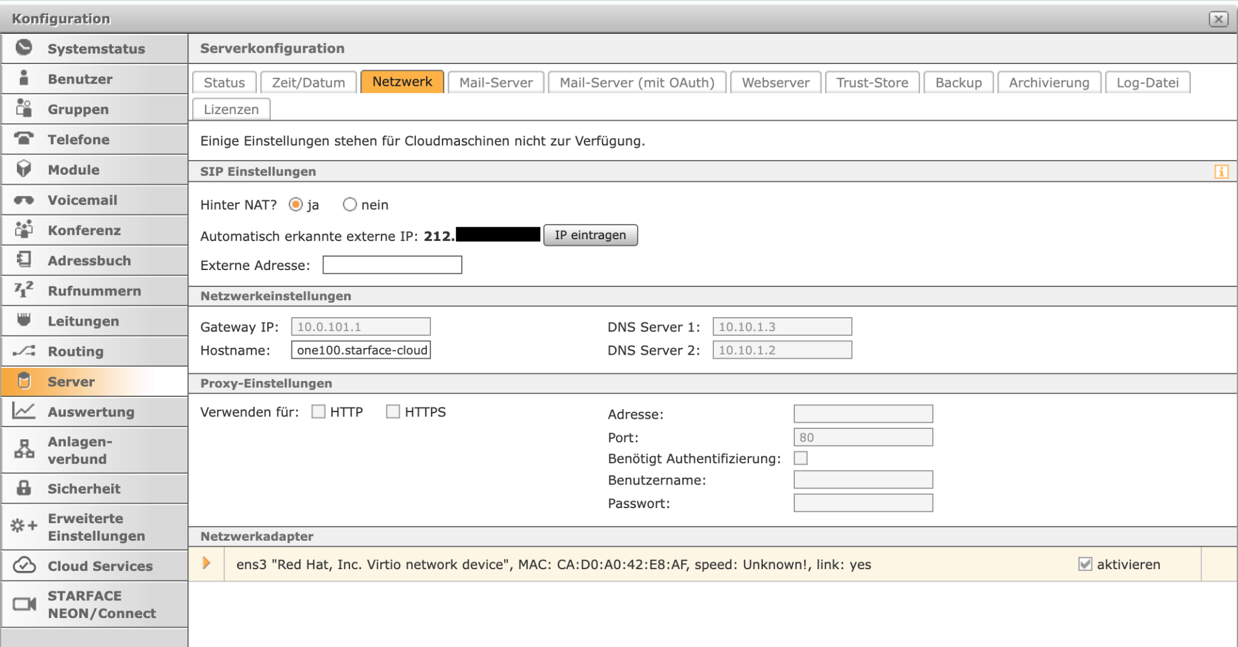Click the Module cube icon
Image resolution: width=1238 pixels, height=647 pixels.
[24, 169]
